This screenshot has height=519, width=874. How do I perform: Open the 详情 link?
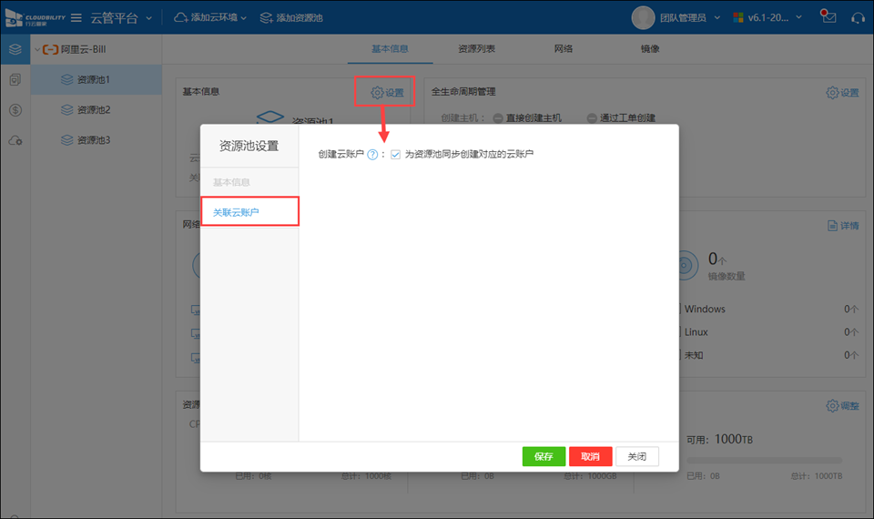click(x=843, y=225)
